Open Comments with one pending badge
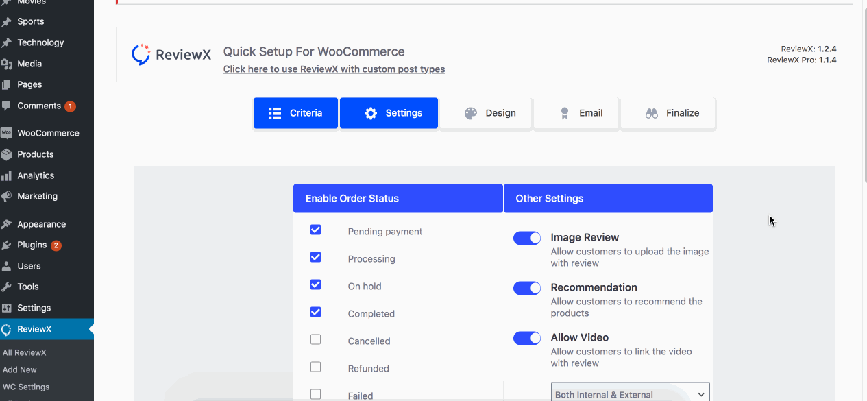Image resolution: width=867 pixels, height=401 pixels. click(47, 106)
